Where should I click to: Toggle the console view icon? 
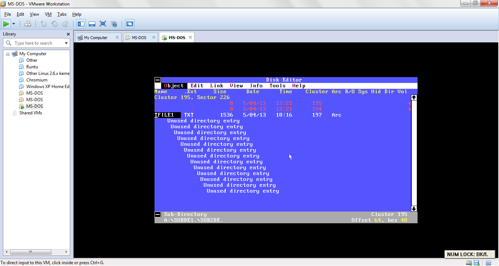tap(130, 24)
